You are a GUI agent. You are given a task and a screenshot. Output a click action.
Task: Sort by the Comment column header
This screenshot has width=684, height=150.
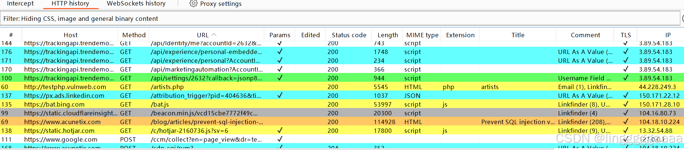tap(585, 35)
